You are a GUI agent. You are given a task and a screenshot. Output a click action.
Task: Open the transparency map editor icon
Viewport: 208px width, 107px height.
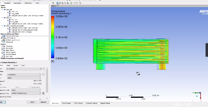click(43, 93)
